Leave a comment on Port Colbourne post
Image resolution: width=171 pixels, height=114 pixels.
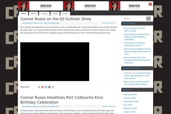click(108, 106)
